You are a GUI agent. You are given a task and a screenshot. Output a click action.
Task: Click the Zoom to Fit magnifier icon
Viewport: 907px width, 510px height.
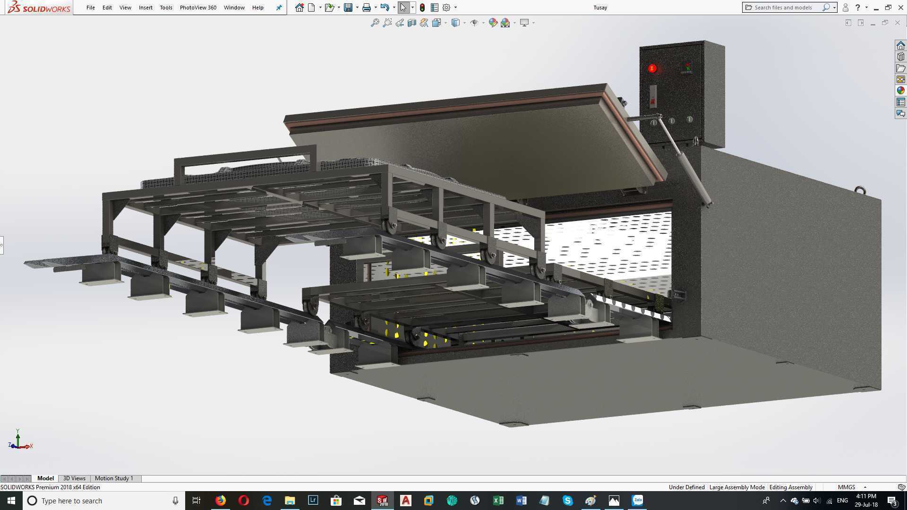pyautogui.click(x=375, y=23)
